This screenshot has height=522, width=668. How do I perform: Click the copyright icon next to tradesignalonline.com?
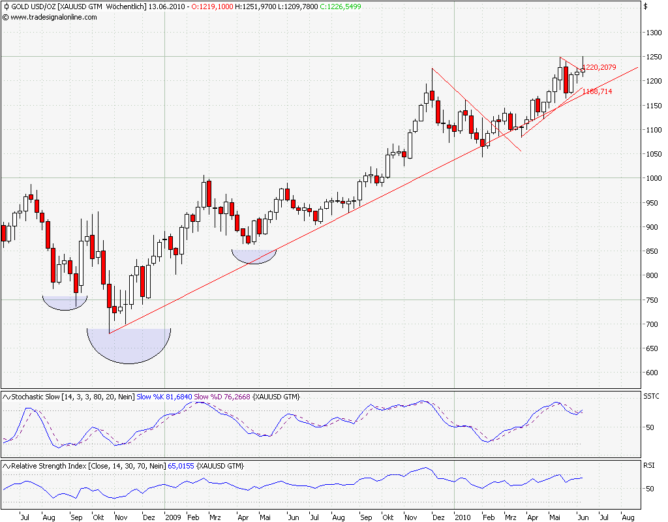pos(7,19)
